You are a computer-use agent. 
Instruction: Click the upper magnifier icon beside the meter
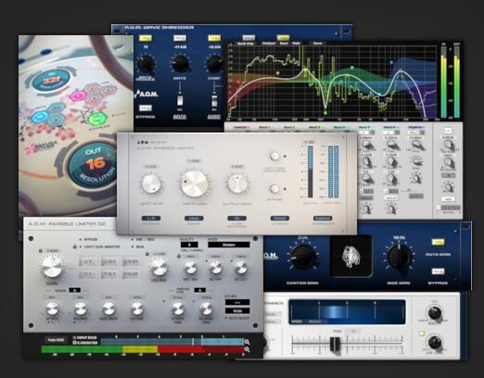(247, 342)
